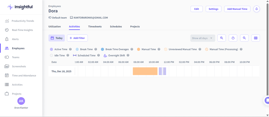Open help icon next to Break Time Overages
Screen dimensions: 269x117
(132, 49)
